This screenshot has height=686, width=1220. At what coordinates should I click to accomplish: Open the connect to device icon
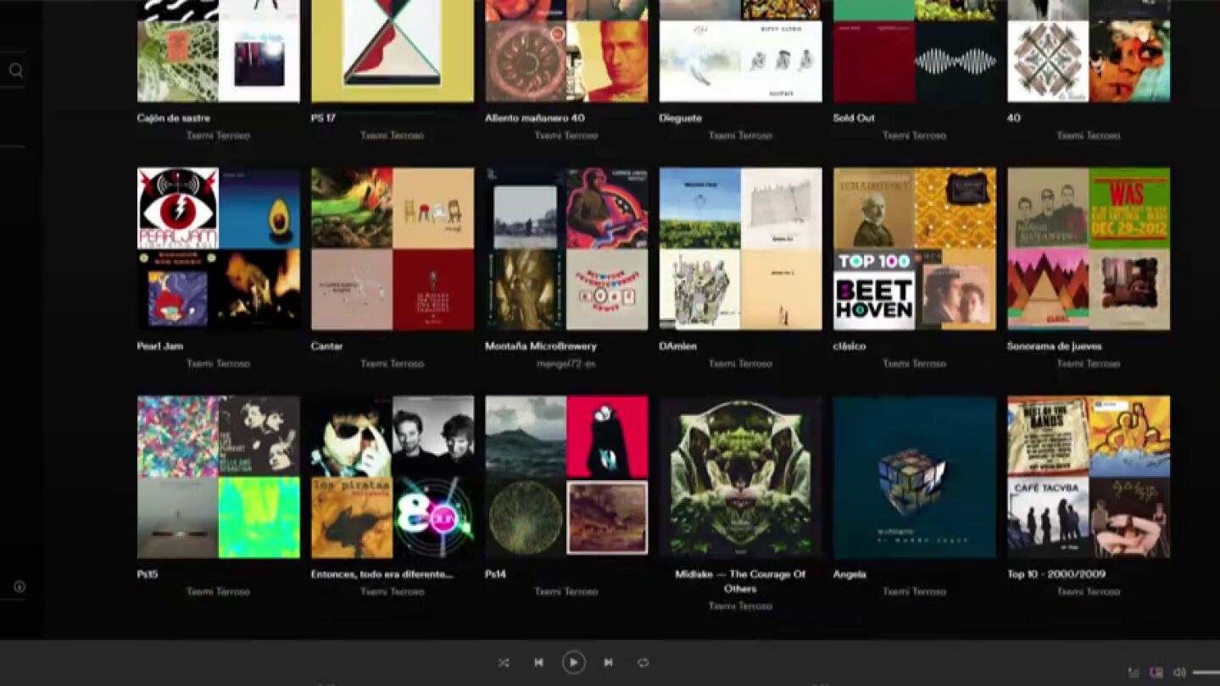coord(1156,672)
